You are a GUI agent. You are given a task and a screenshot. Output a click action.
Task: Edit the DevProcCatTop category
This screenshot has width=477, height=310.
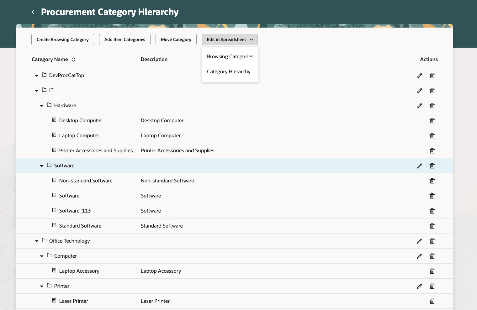pos(419,76)
